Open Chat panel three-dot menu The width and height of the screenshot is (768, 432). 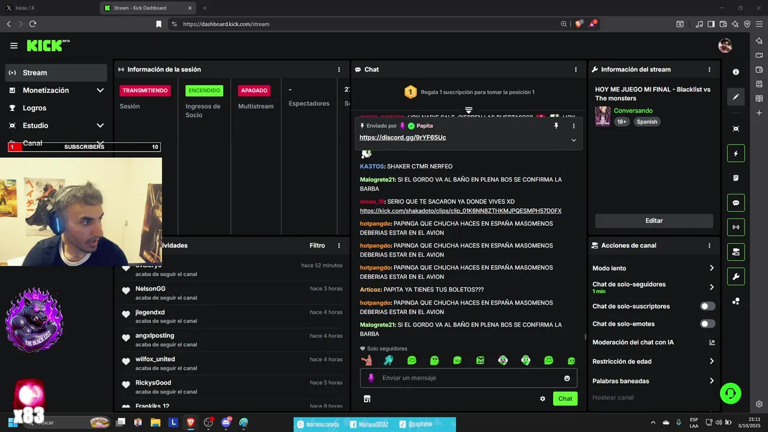[x=576, y=70]
